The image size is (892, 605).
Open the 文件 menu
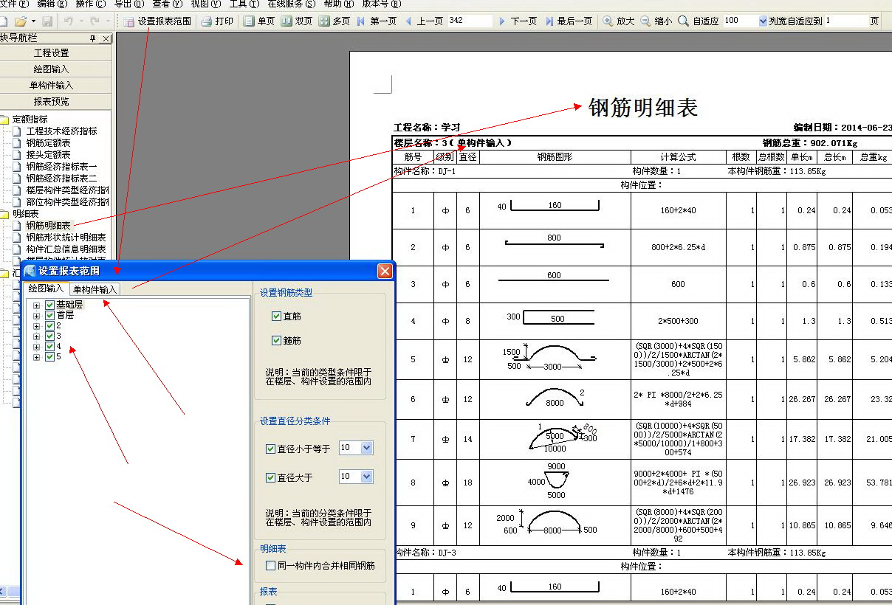point(14,4)
